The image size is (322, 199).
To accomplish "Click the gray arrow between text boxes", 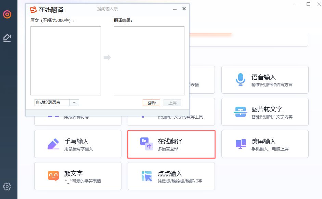I will coord(107,57).
